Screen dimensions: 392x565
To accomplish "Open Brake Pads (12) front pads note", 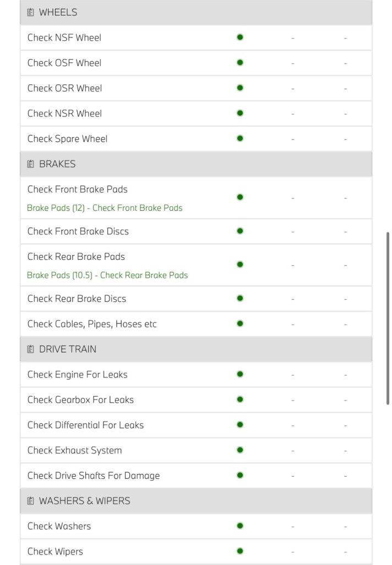I will (105, 208).
